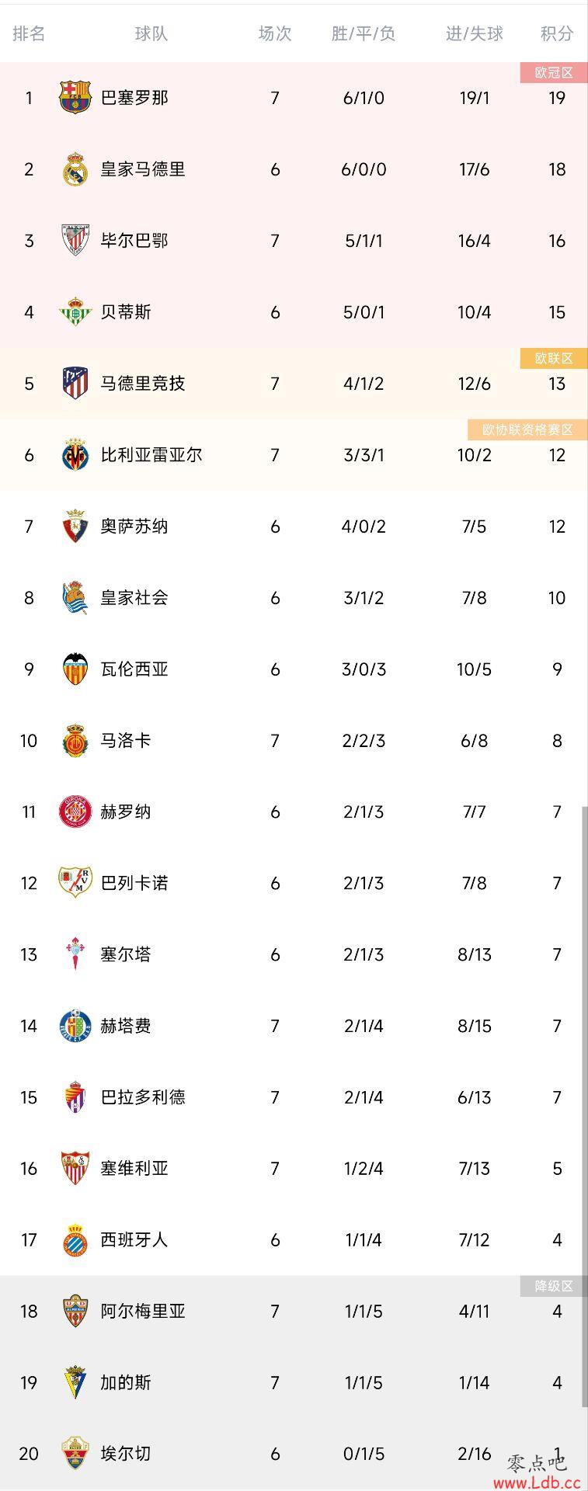Click the 积分 points column header
Viewport: 588px width, 1491px height.
pyautogui.click(x=557, y=33)
